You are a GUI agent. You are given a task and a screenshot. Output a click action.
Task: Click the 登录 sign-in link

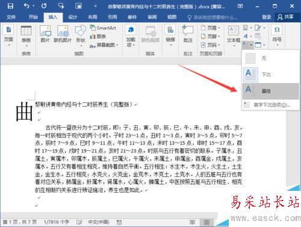click(x=267, y=17)
